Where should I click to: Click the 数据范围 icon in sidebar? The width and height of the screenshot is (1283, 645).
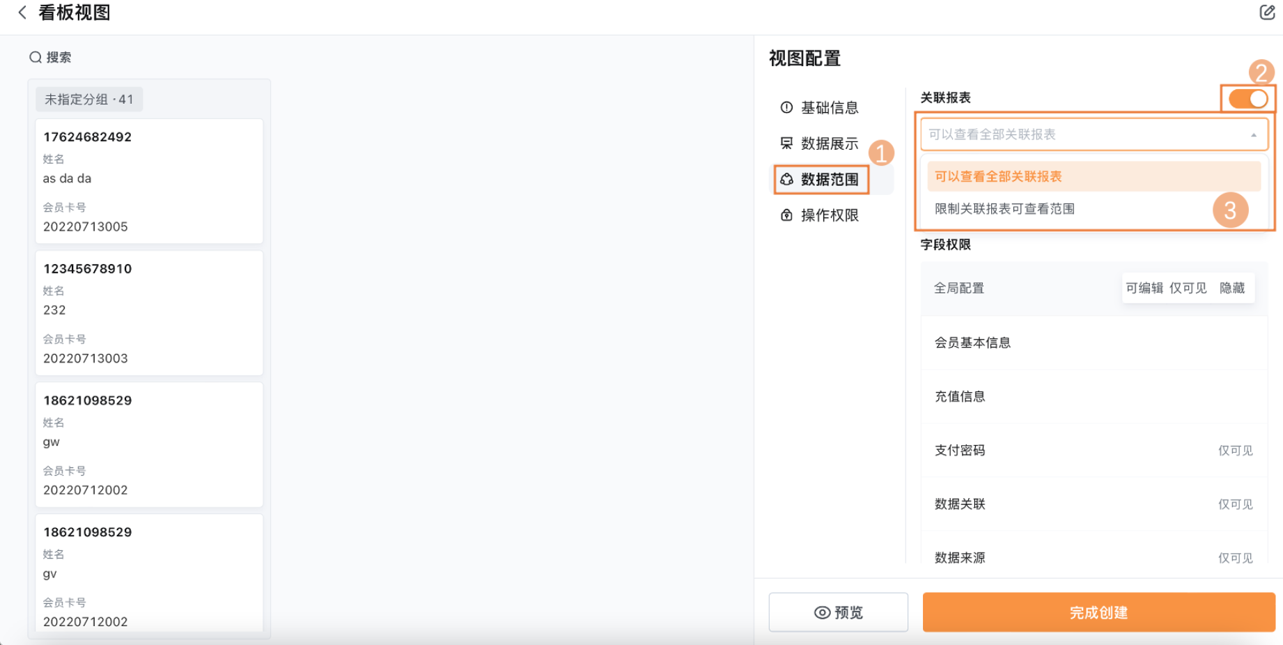pos(786,180)
